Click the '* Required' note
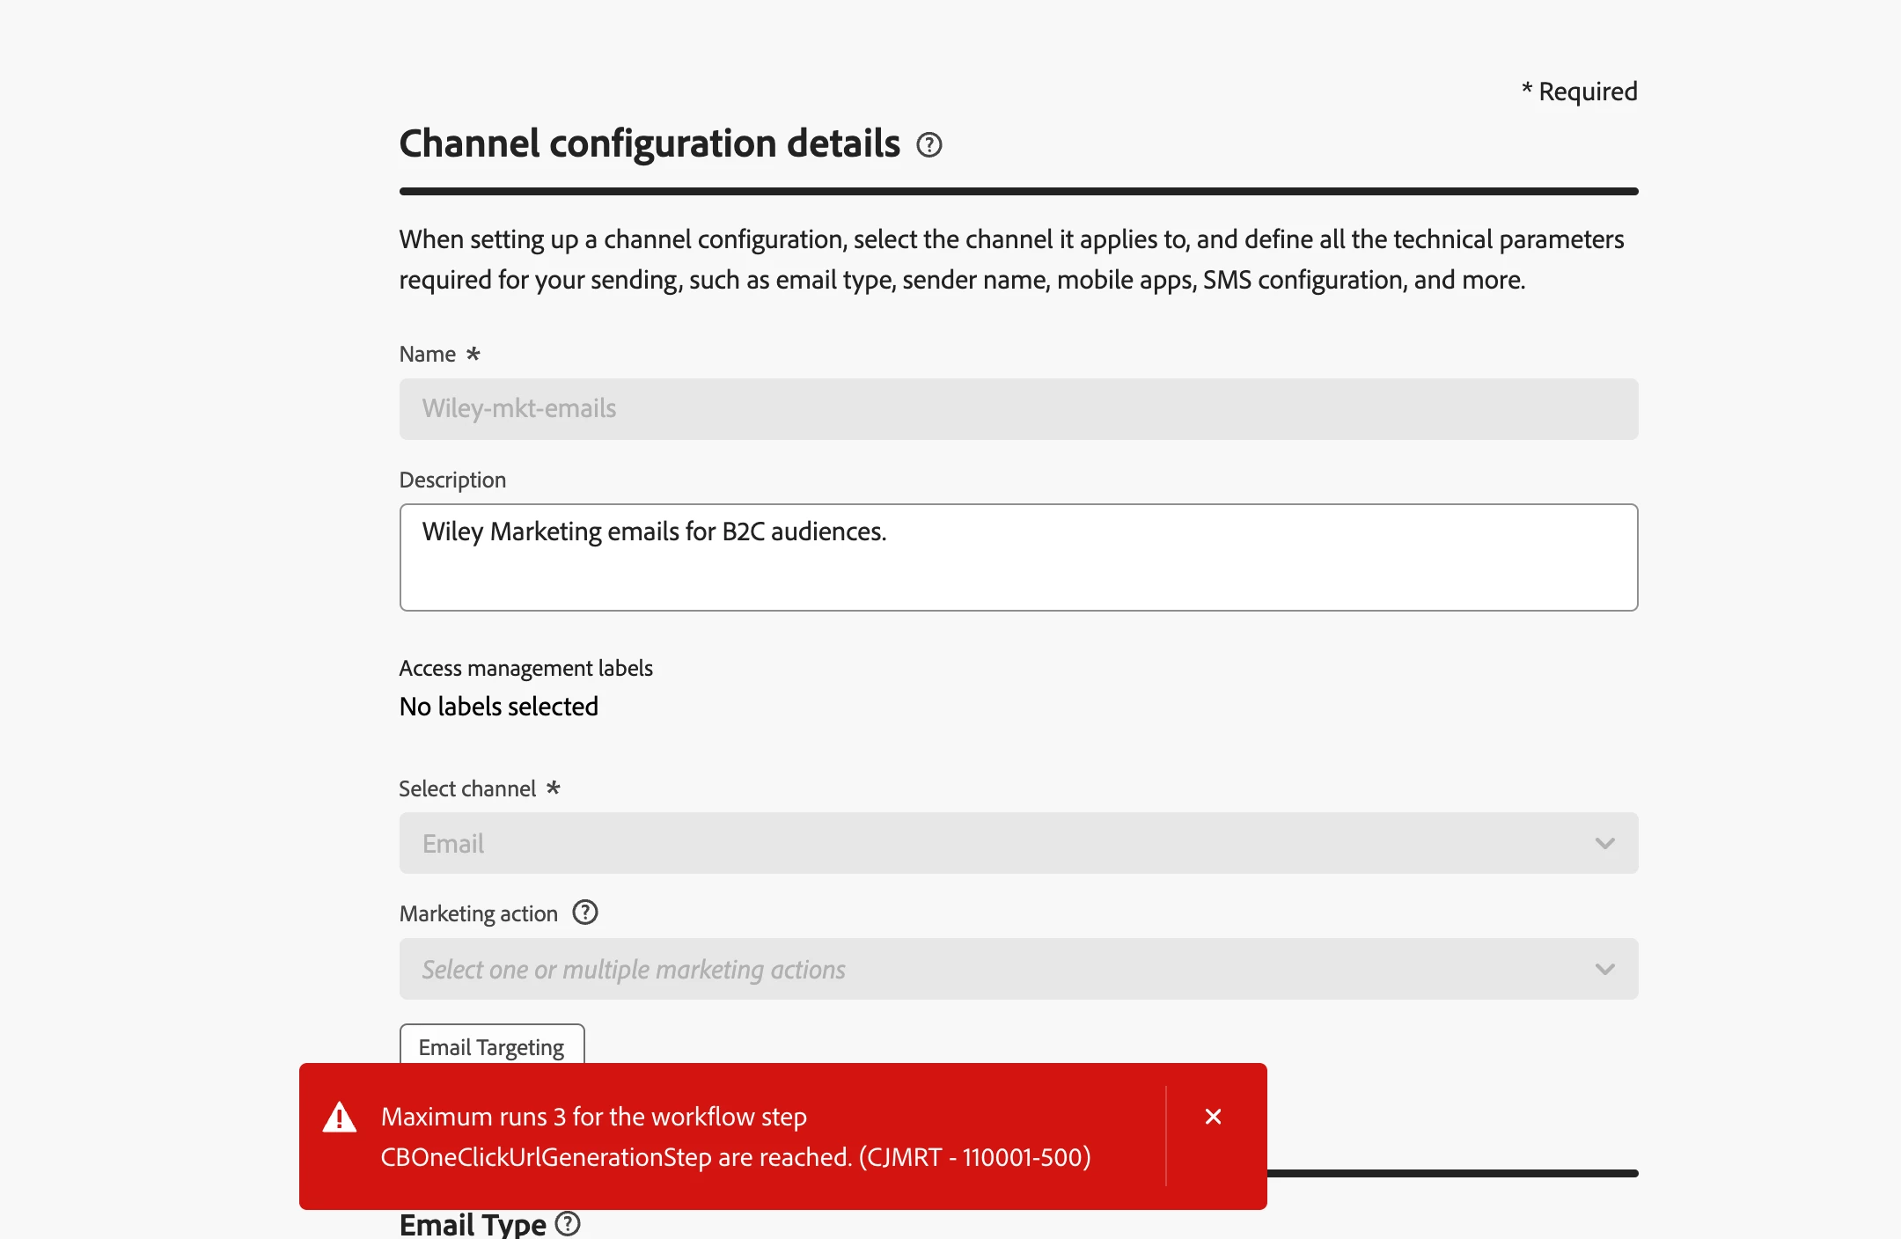1901x1239 pixels. tap(1579, 92)
